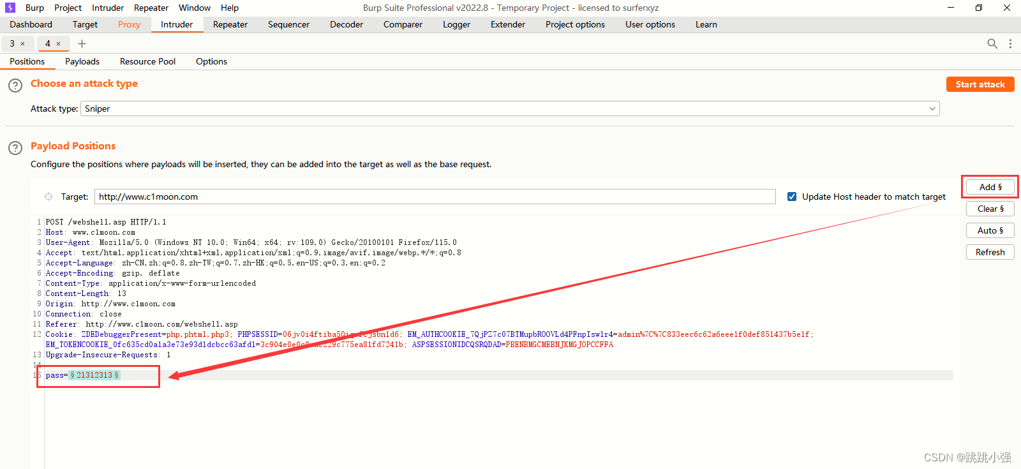Open the Intruder Options sub-tab
Image resolution: width=1021 pixels, height=469 pixels.
click(211, 61)
